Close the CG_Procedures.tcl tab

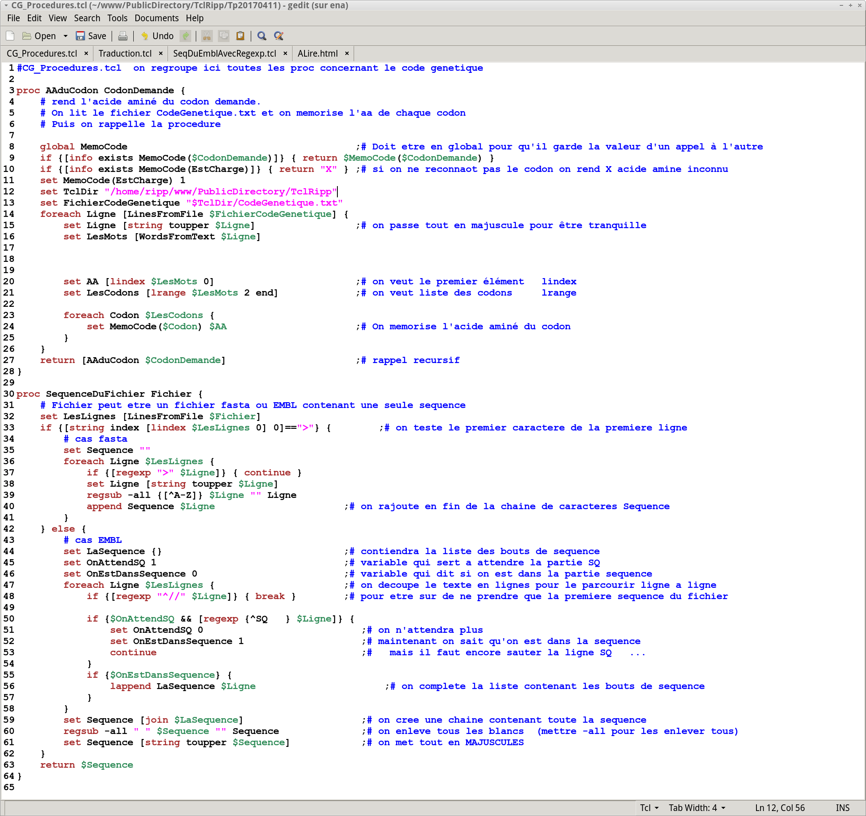click(x=86, y=53)
